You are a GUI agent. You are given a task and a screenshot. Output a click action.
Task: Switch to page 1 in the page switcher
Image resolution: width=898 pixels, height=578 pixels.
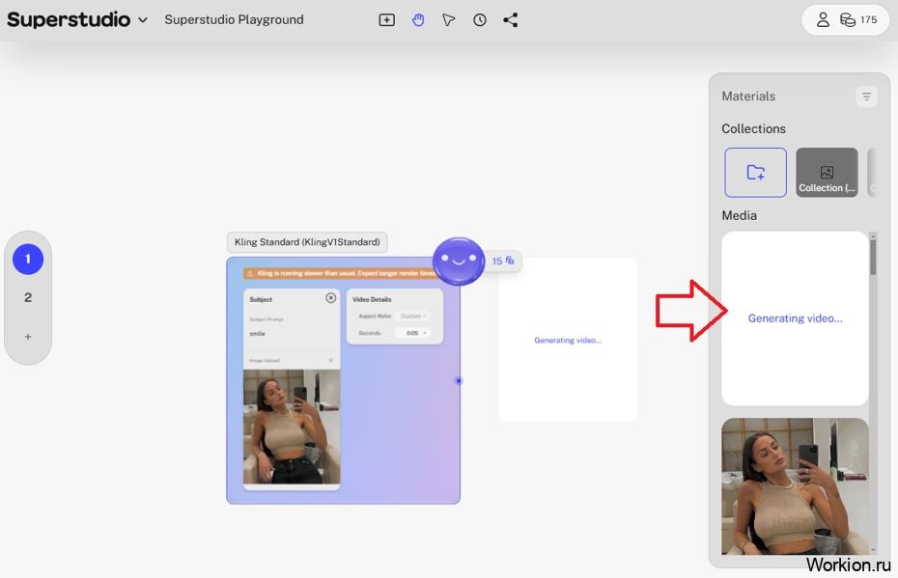pyautogui.click(x=27, y=260)
